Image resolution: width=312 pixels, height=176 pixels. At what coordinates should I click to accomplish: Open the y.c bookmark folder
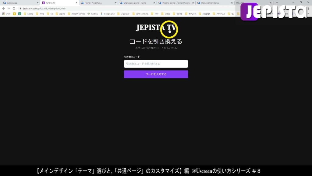tap(50, 14)
